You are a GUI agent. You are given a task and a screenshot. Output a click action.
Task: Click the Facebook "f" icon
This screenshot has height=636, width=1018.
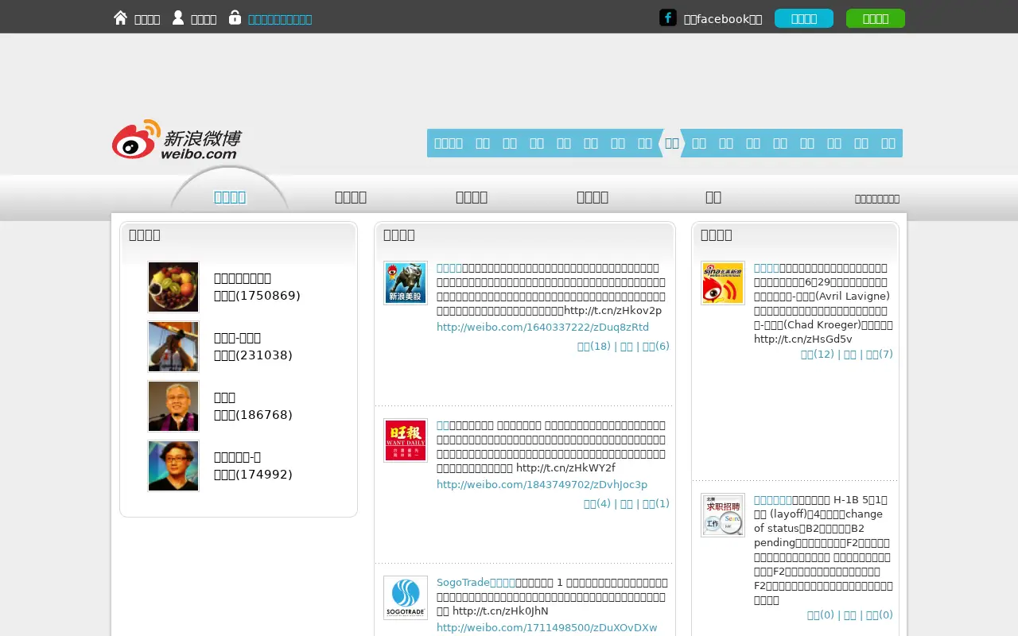[668, 17]
